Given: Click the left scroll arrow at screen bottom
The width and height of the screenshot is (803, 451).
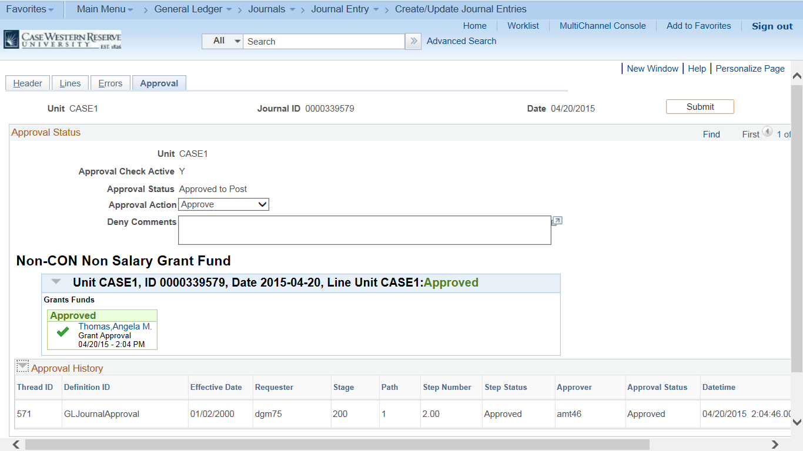Looking at the screenshot, I should pos(15,445).
